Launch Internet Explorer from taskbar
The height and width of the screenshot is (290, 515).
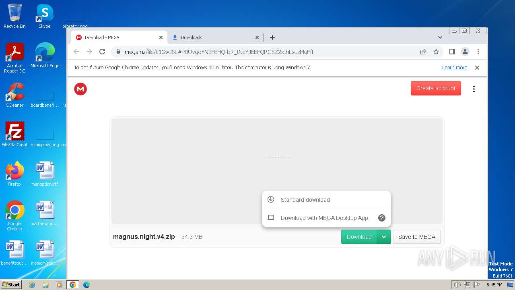[x=32, y=285]
